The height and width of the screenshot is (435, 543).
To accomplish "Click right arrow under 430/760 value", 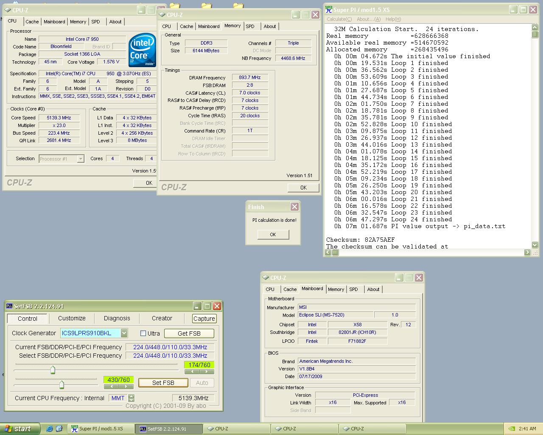I will click(x=126, y=387).
